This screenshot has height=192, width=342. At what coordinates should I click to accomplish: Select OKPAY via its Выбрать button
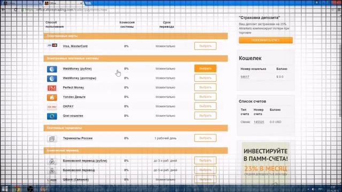[205, 106]
